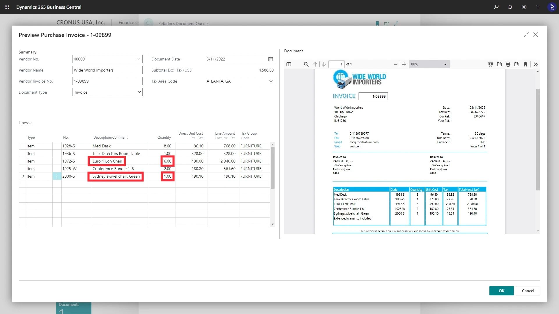Open the user account avatar
This screenshot has width=559, height=314.
coord(552,7)
